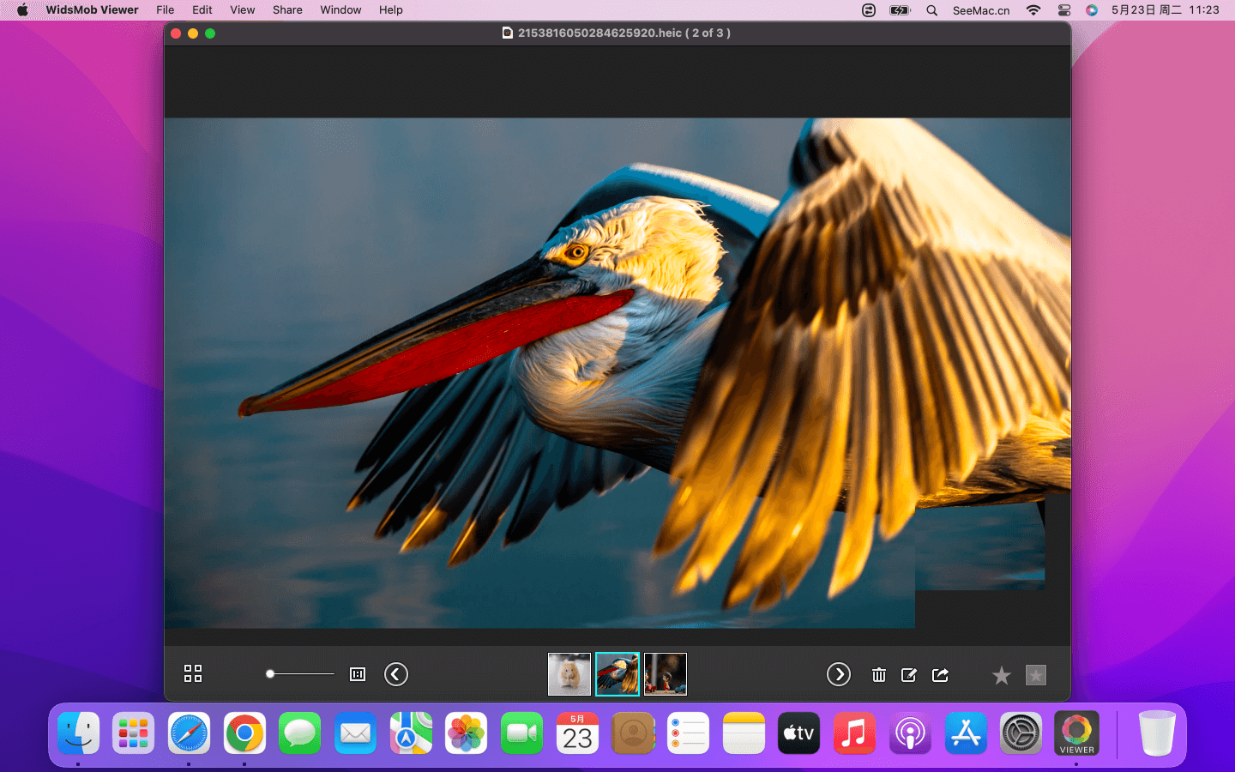Share the current image
Image resolution: width=1235 pixels, height=772 pixels.
[x=941, y=675]
